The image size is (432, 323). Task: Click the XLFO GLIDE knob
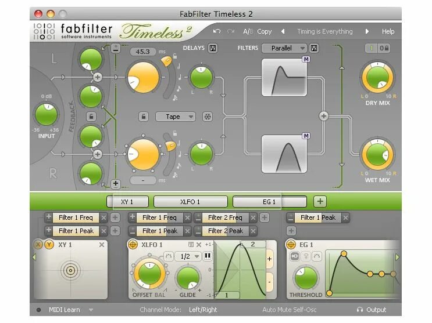(188, 278)
